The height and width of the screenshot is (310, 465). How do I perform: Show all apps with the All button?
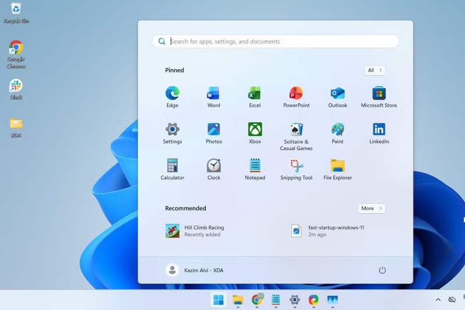coord(374,70)
